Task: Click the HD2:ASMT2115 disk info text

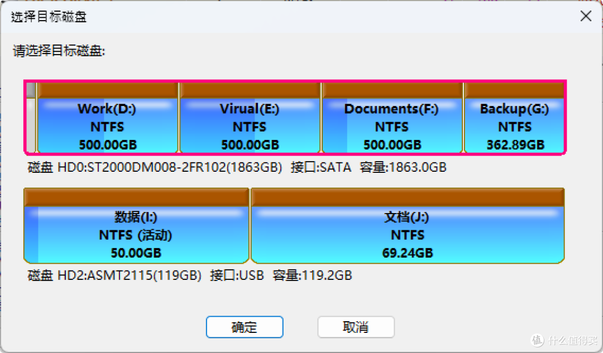Action: pos(190,275)
